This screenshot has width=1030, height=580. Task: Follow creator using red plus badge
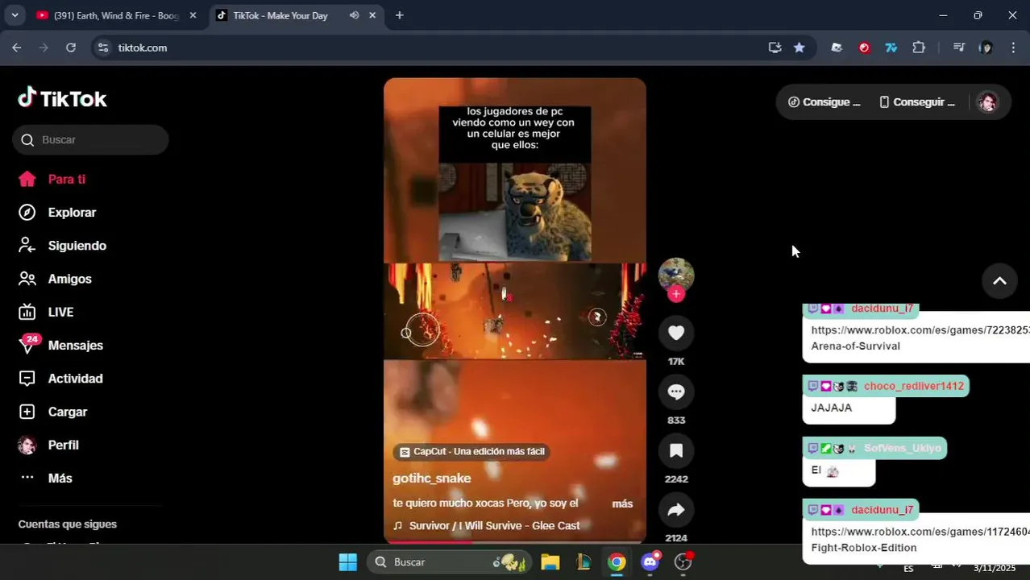(676, 294)
